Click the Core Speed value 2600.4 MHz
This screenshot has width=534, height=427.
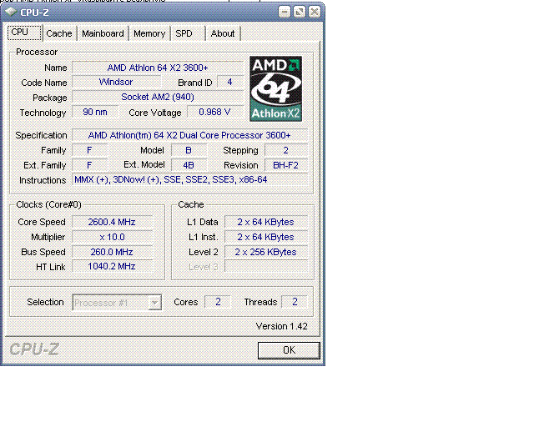point(112,222)
